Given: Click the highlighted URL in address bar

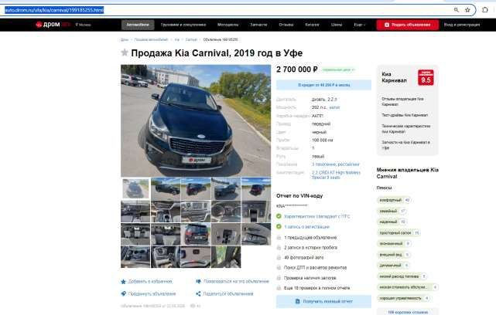Looking at the screenshot, I should coord(54,10).
